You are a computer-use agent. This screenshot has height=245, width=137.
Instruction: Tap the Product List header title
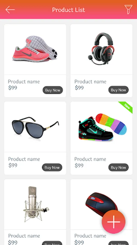tap(68, 10)
